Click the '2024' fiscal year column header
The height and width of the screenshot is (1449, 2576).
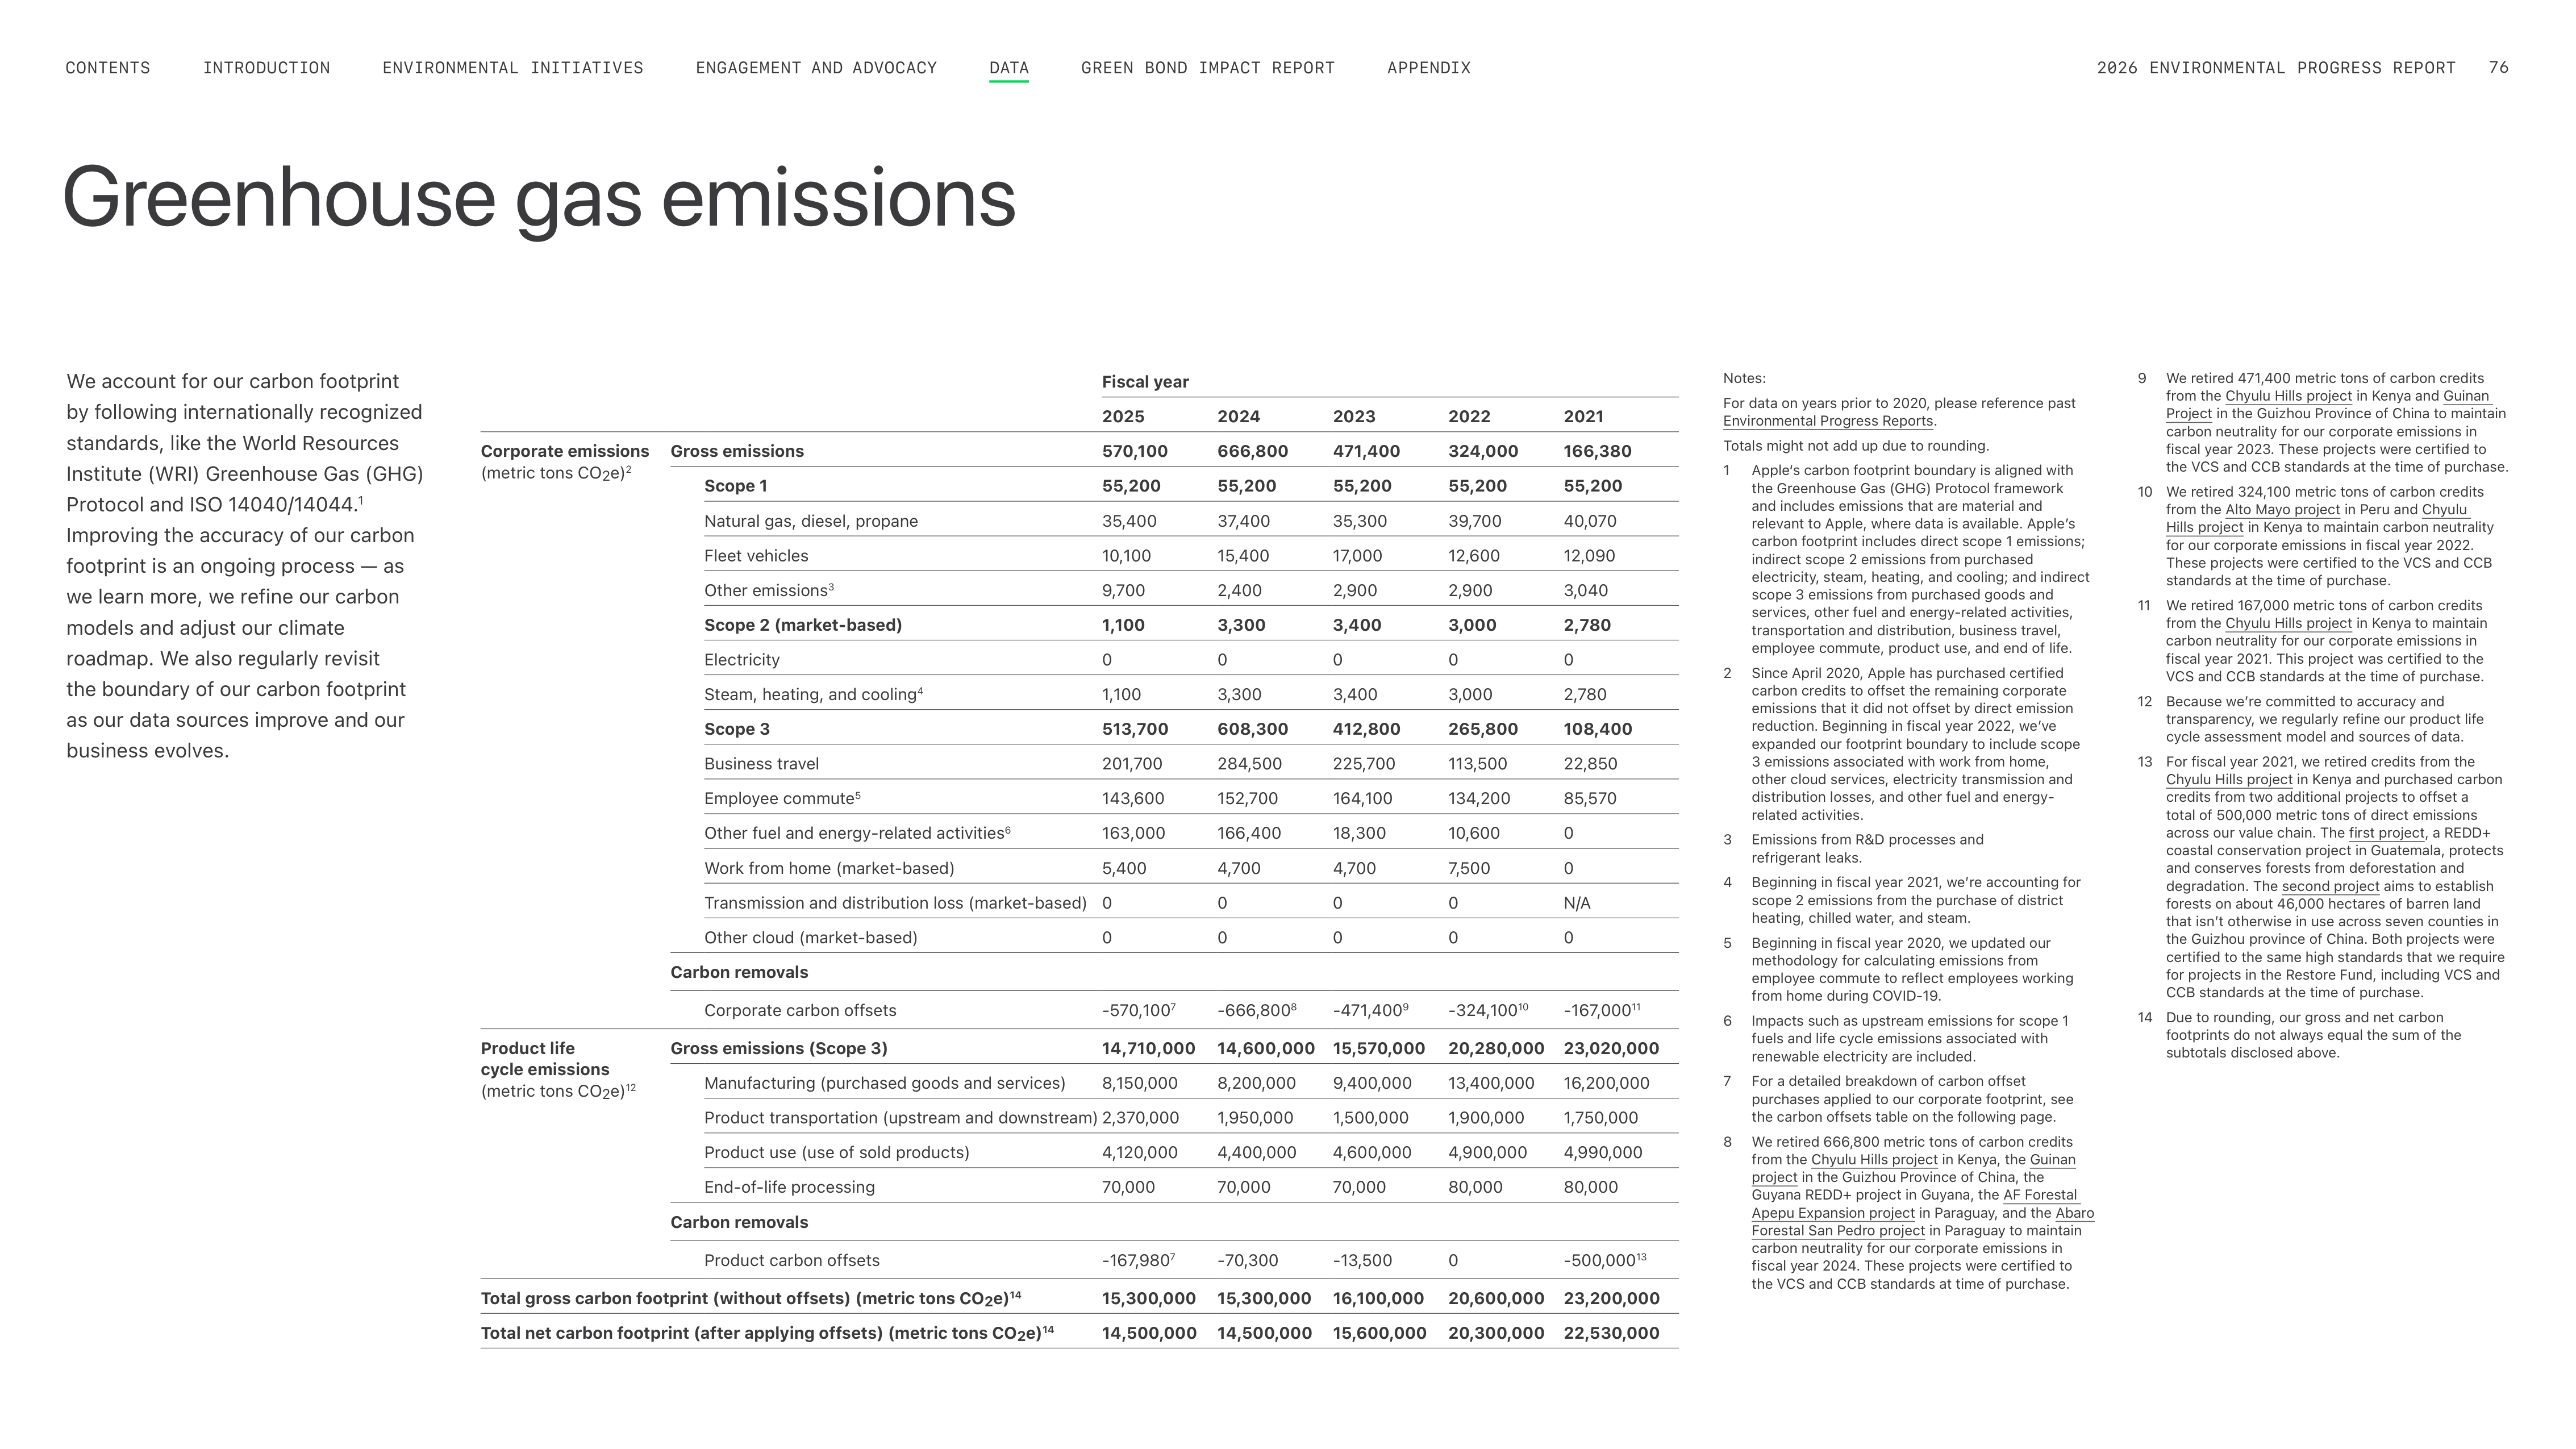[x=1238, y=417]
